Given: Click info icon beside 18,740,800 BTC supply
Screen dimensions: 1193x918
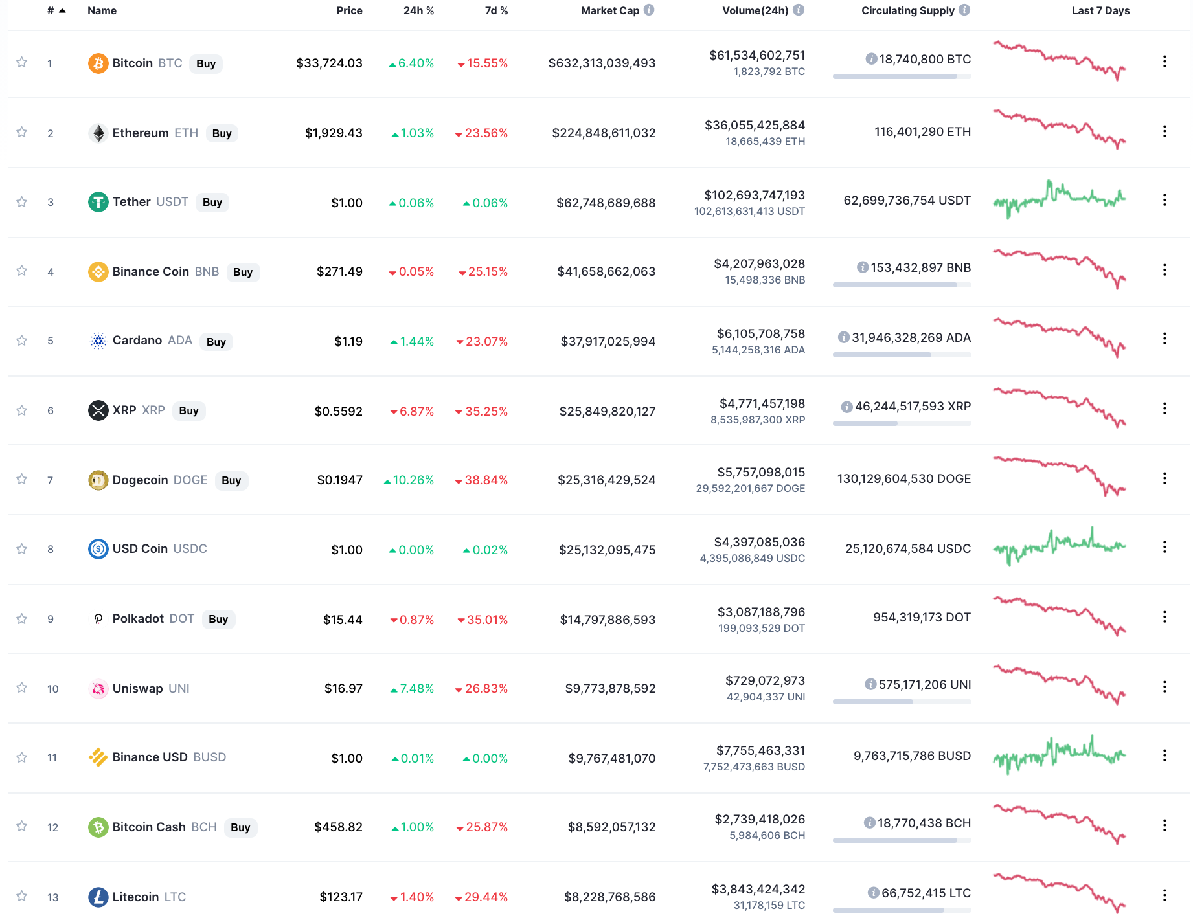Looking at the screenshot, I should coord(871,59).
